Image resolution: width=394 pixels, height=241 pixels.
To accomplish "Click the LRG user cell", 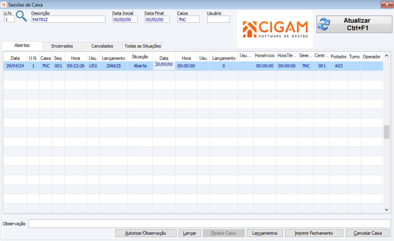I will (x=93, y=66).
